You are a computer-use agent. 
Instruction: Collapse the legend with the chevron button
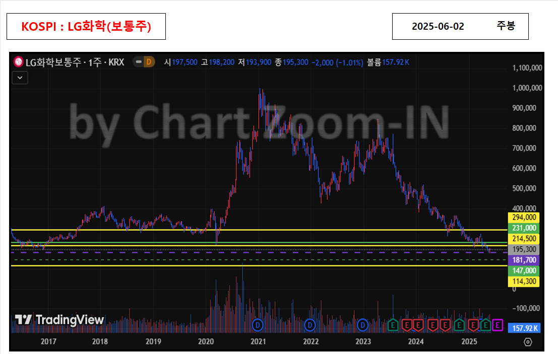click(20, 78)
